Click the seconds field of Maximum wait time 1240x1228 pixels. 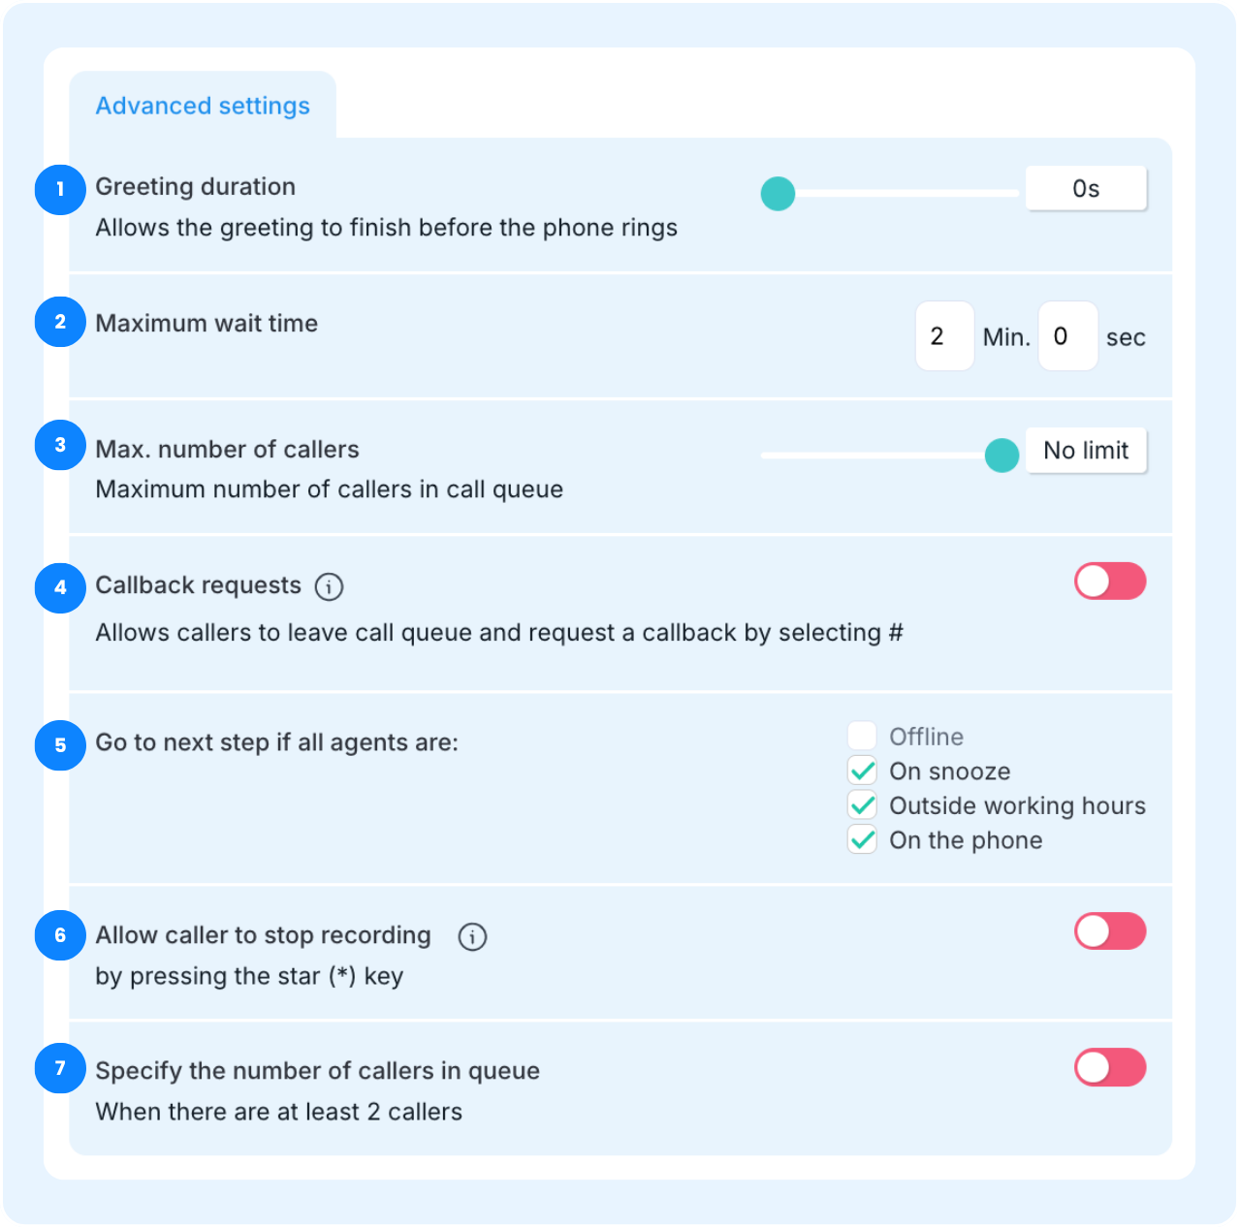click(x=1067, y=336)
